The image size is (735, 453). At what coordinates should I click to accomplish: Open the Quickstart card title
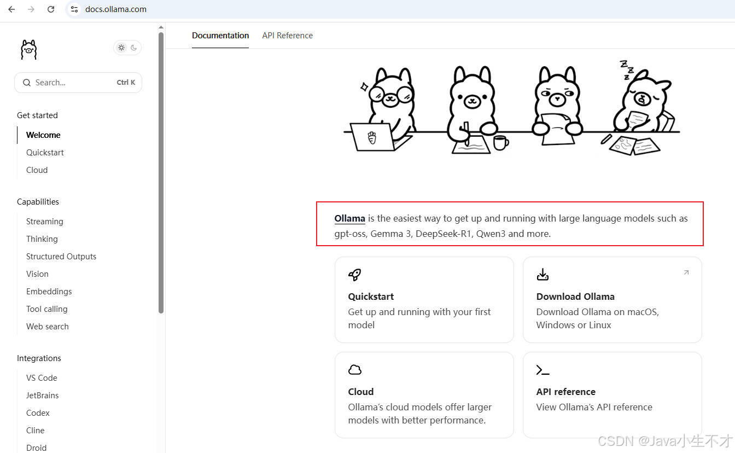(x=371, y=297)
